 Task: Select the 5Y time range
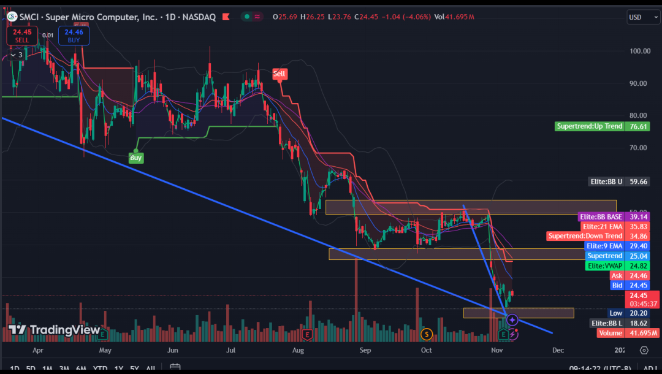pyautogui.click(x=134, y=368)
